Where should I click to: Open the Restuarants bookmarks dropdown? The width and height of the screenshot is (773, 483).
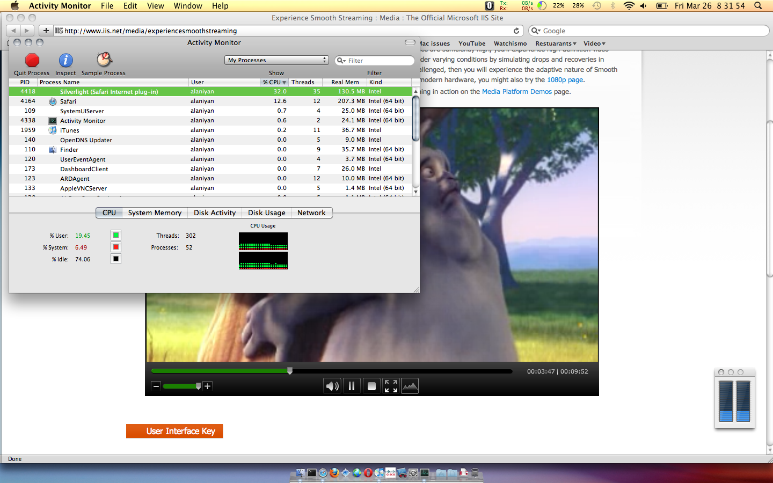coord(556,43)
